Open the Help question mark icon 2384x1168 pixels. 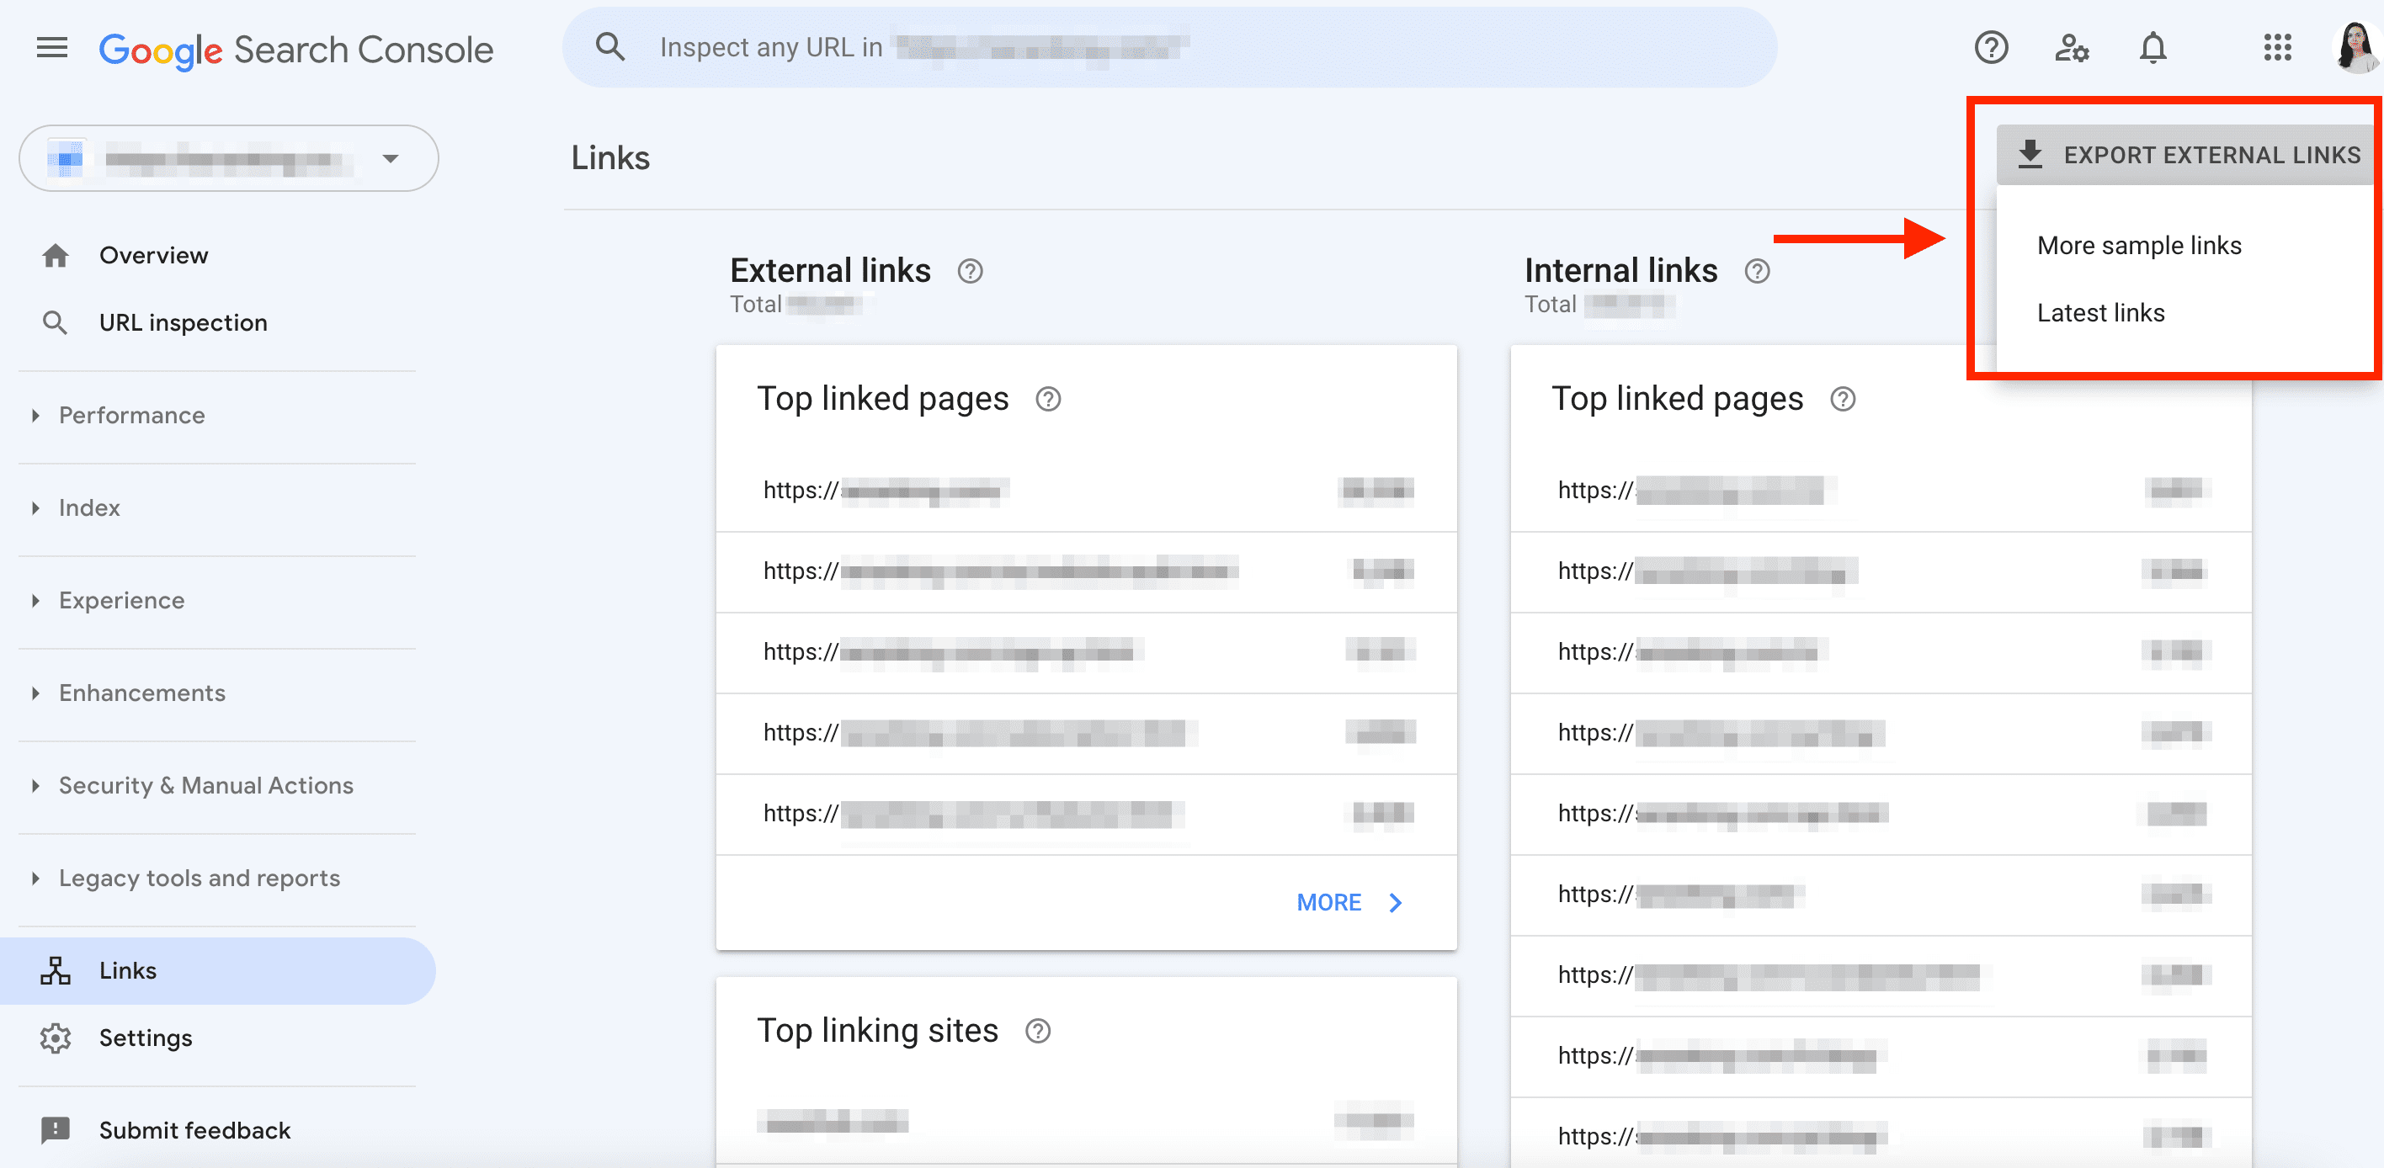click(x=1991, y=47)
